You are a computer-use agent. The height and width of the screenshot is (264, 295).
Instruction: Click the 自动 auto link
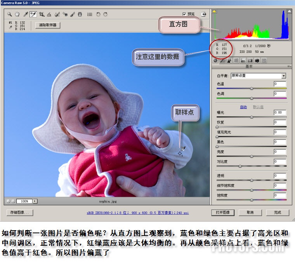tap(243, 107)
